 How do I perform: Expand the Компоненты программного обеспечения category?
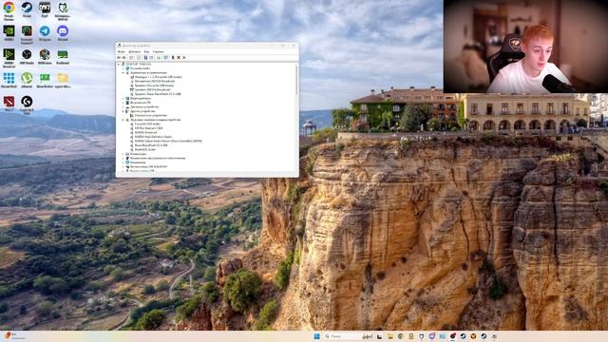(123, 159)
